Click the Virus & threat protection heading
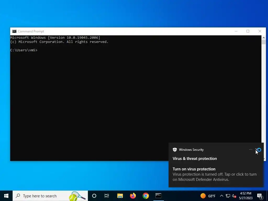Image resolution: width=268 pixels, height=201 pixels. [x=195, y=159]
